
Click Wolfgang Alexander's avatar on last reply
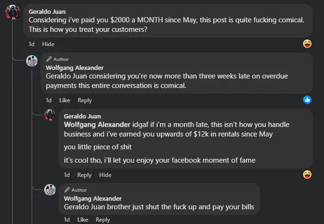pyautogui.click(x=50, y=190)
